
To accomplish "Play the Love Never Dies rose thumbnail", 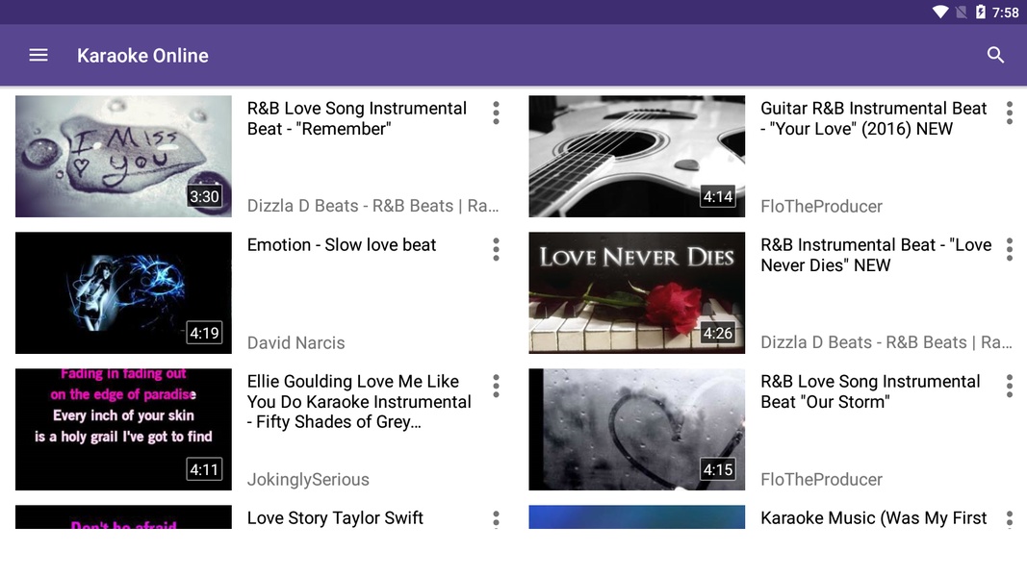I will [x=636, y=292].
